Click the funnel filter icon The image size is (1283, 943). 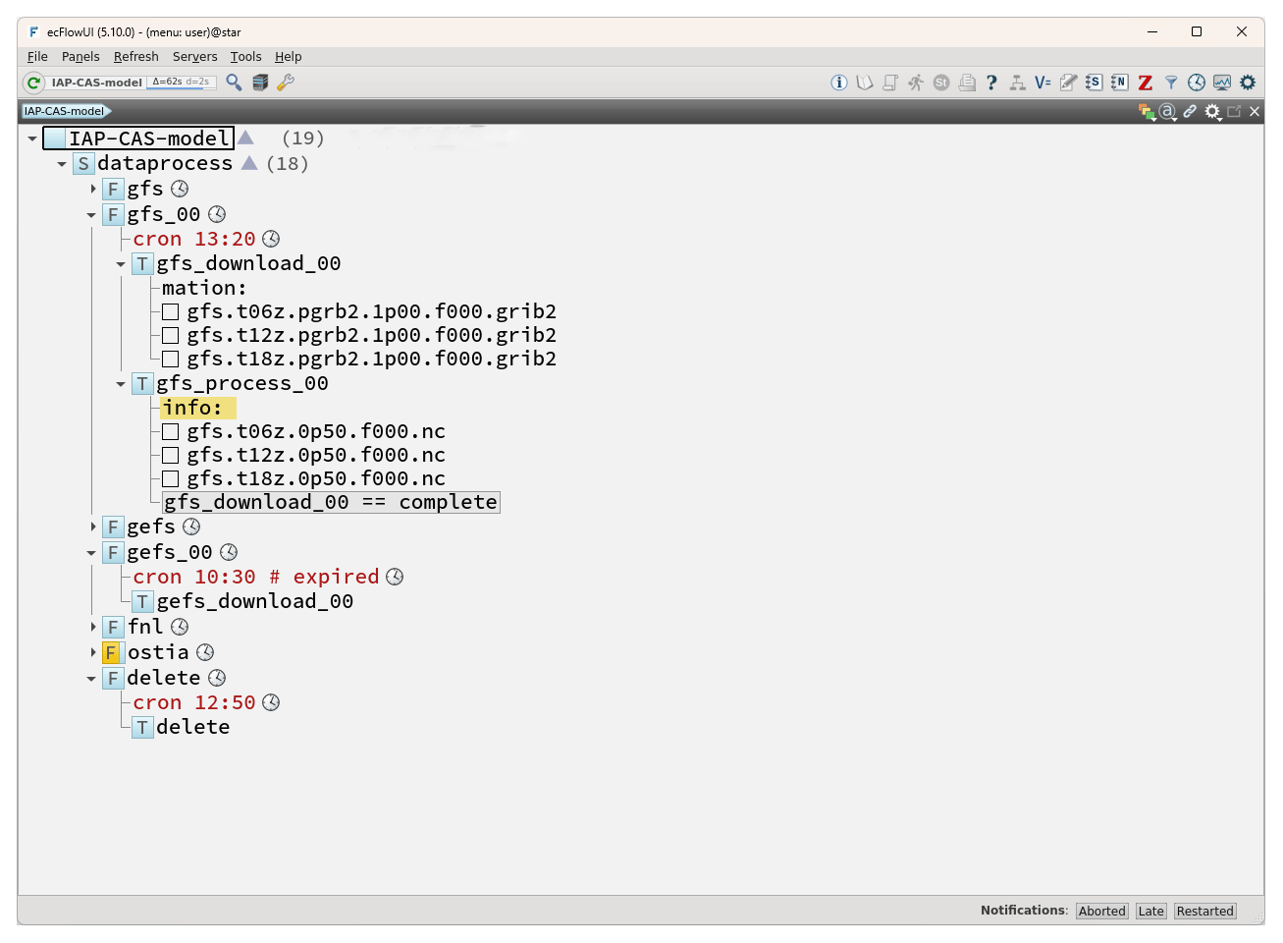click(x=1170, y=83)
